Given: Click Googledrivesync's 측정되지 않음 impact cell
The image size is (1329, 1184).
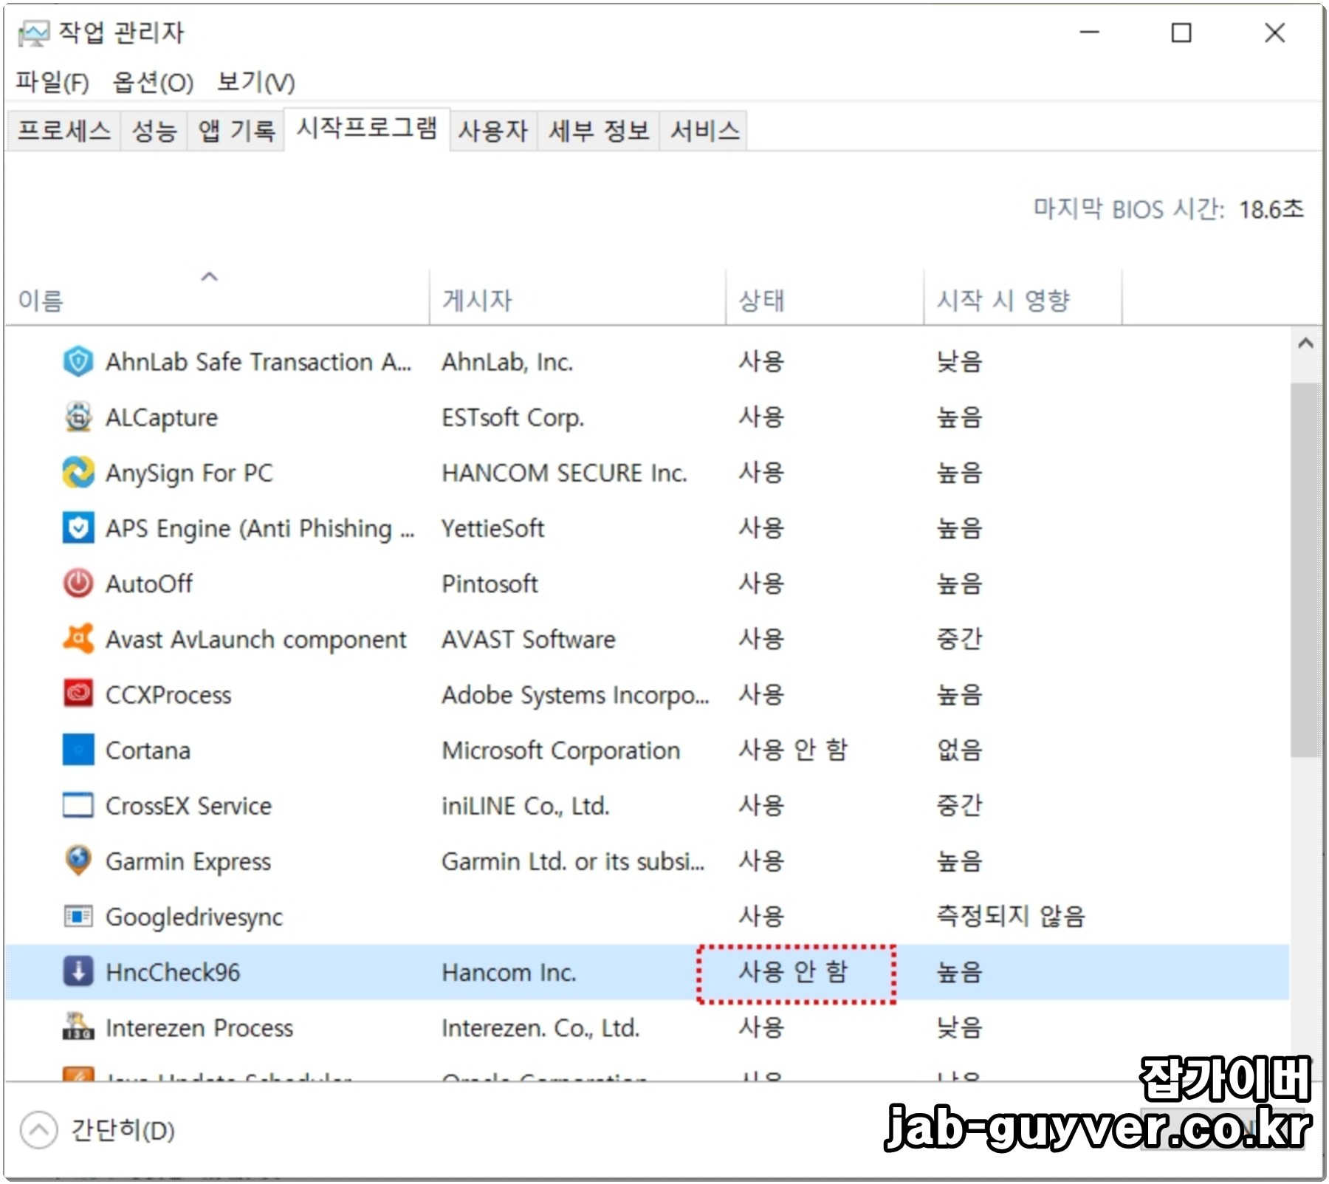Looking at the screenshot, I should [x=1010, y=917].
